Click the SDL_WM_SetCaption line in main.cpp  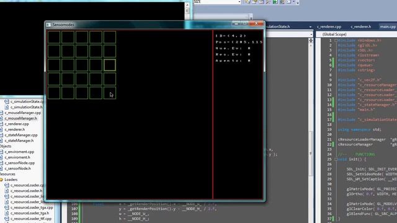(x=372, y=179)
